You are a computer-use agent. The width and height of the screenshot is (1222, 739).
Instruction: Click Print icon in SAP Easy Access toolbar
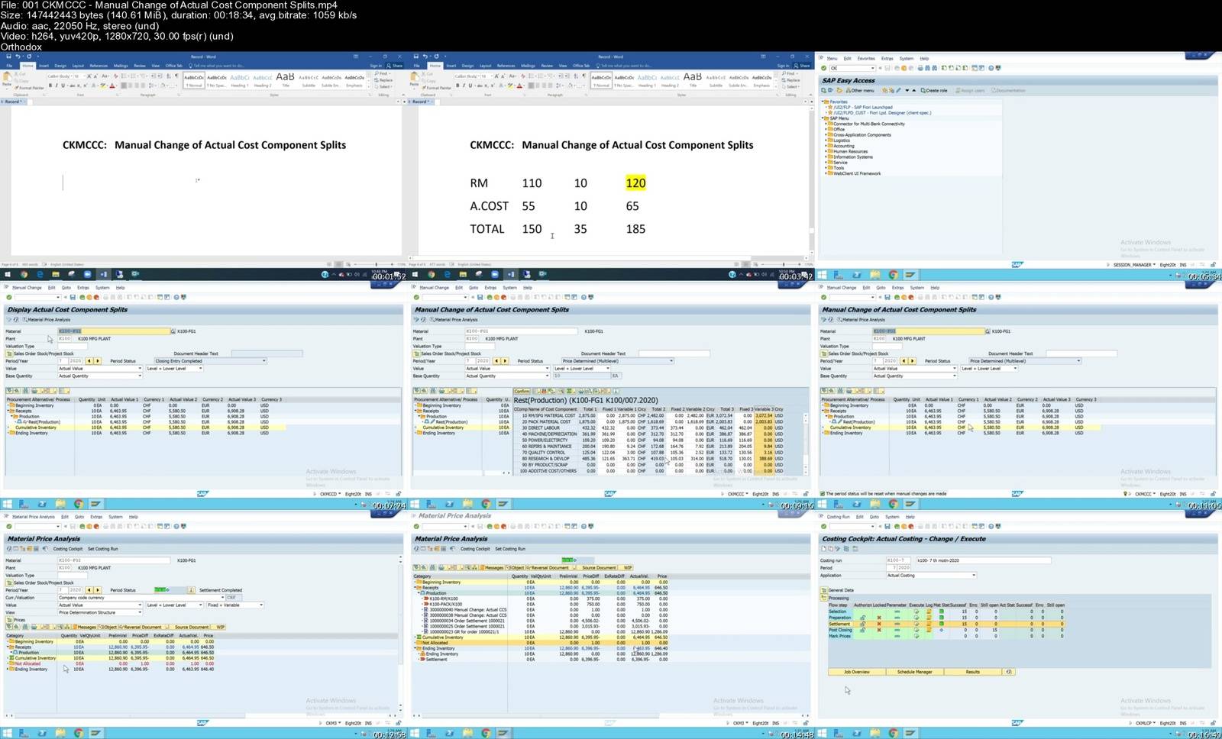click(x=920, y=68)
